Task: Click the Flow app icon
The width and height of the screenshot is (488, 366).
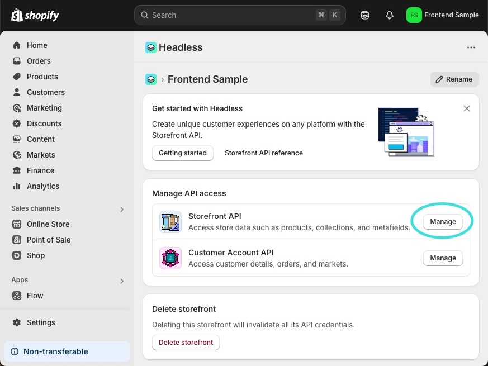Action: [17, 296]
